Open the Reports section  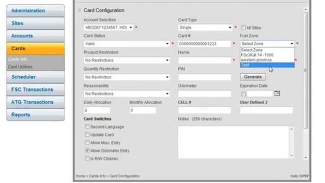(x=36, y=115)
